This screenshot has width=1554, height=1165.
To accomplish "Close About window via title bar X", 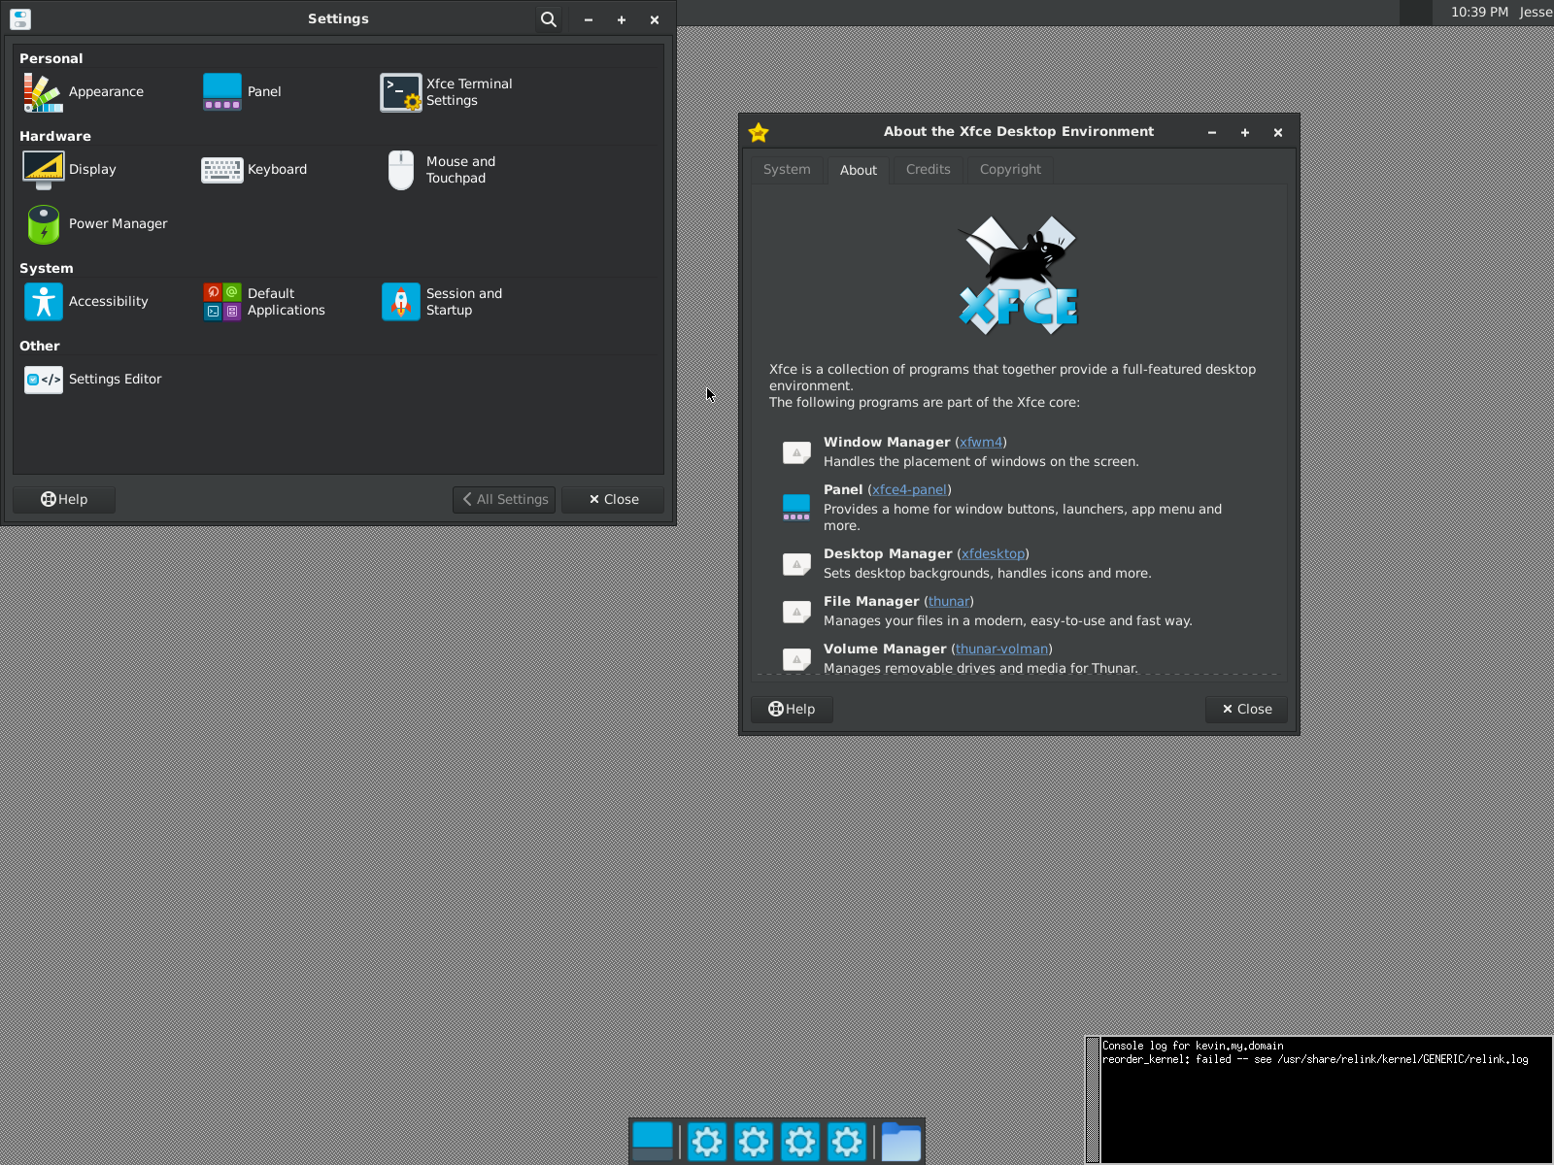I will click(x=1278, y=133).
